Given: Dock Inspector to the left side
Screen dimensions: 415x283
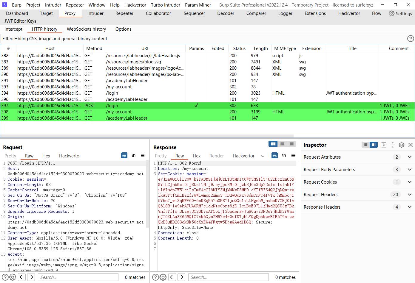Looking at the screenshot, I should (x=365, y=145).
